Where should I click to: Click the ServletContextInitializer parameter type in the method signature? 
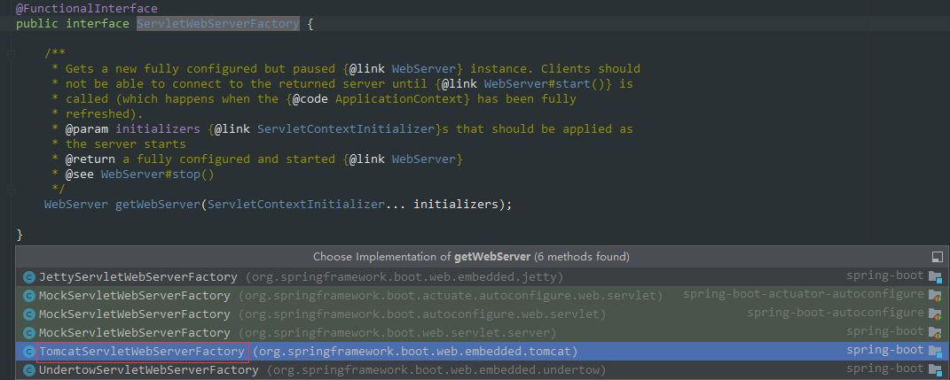point(295,205)
